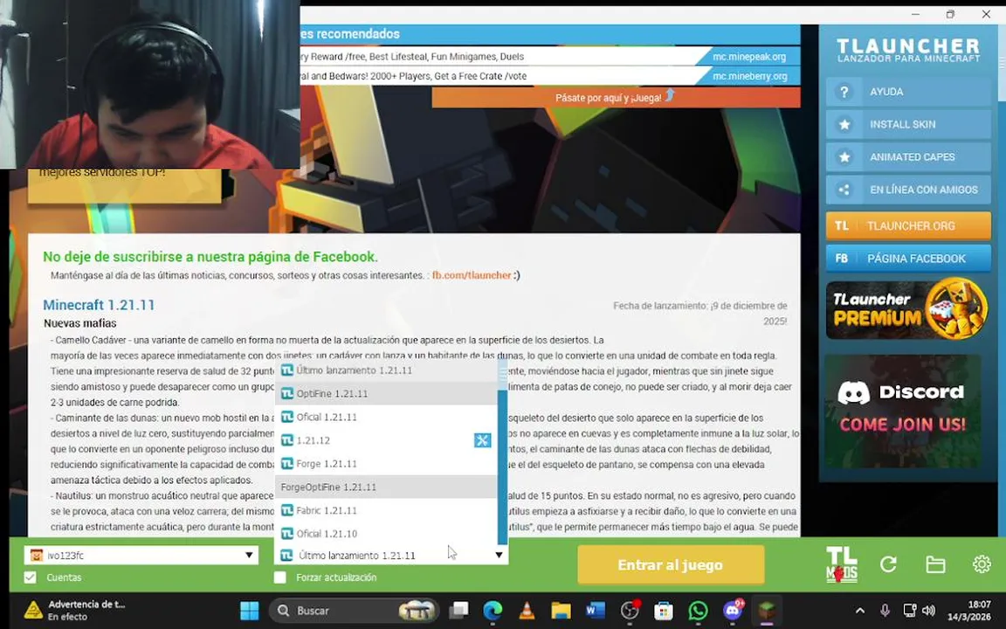Screen dimensions: 1006x629
Task: Click Pásate por aquí y ¡Juega! banner
Action: tap(616, 98)
